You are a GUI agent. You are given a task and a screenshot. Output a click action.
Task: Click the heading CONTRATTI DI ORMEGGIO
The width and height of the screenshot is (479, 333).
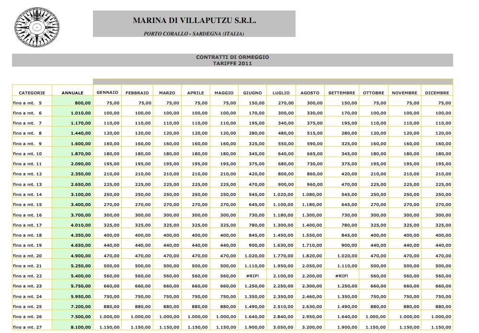pos(232,57)
